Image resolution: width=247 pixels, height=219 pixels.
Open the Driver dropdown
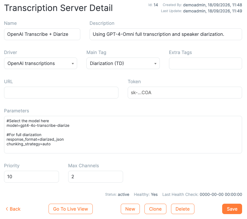pos(40,63)
